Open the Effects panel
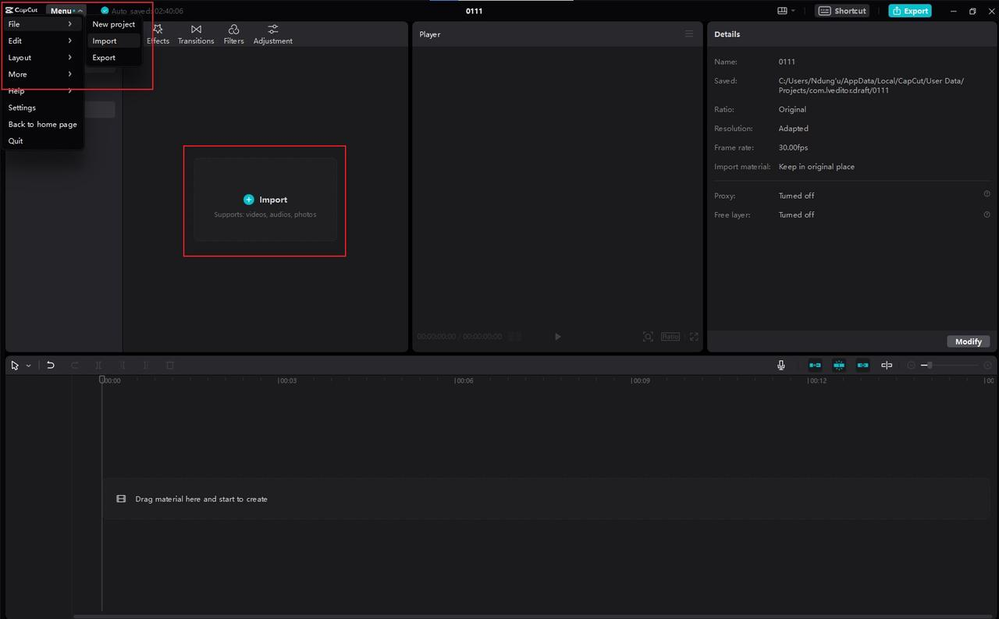This screenshot has width=999, height=619. pos(158,34)
